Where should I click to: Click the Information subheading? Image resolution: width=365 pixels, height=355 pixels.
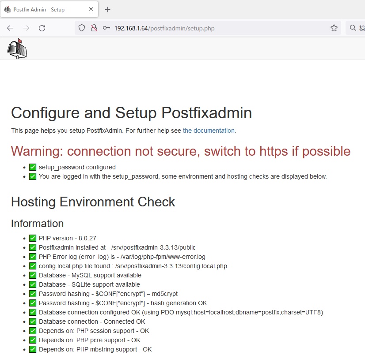pos(37,224)
